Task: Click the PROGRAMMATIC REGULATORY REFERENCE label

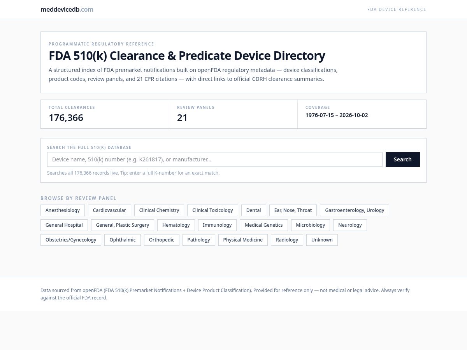Action: tap(101, 44)
